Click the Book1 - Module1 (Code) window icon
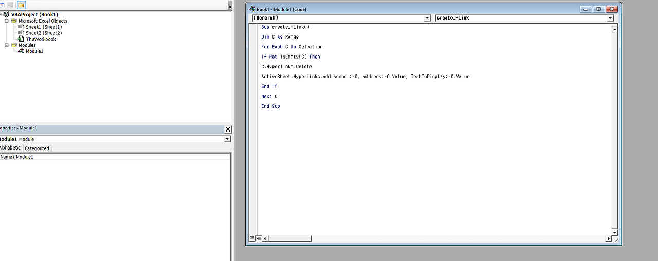Image resolution: width=658 pixels, height=261 pixels. point(252,9)
